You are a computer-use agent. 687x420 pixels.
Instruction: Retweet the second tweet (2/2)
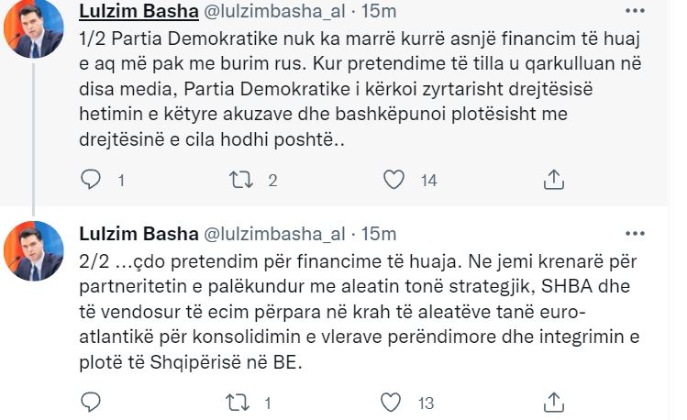(x=240, y=402)
